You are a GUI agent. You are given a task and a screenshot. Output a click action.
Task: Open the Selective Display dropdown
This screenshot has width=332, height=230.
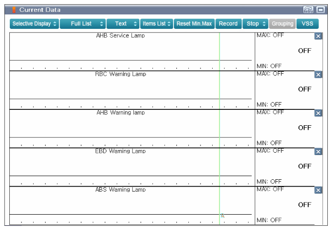[x=35, y=24]
